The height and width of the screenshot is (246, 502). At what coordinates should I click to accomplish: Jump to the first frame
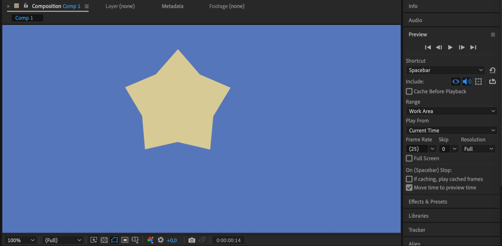428,47
